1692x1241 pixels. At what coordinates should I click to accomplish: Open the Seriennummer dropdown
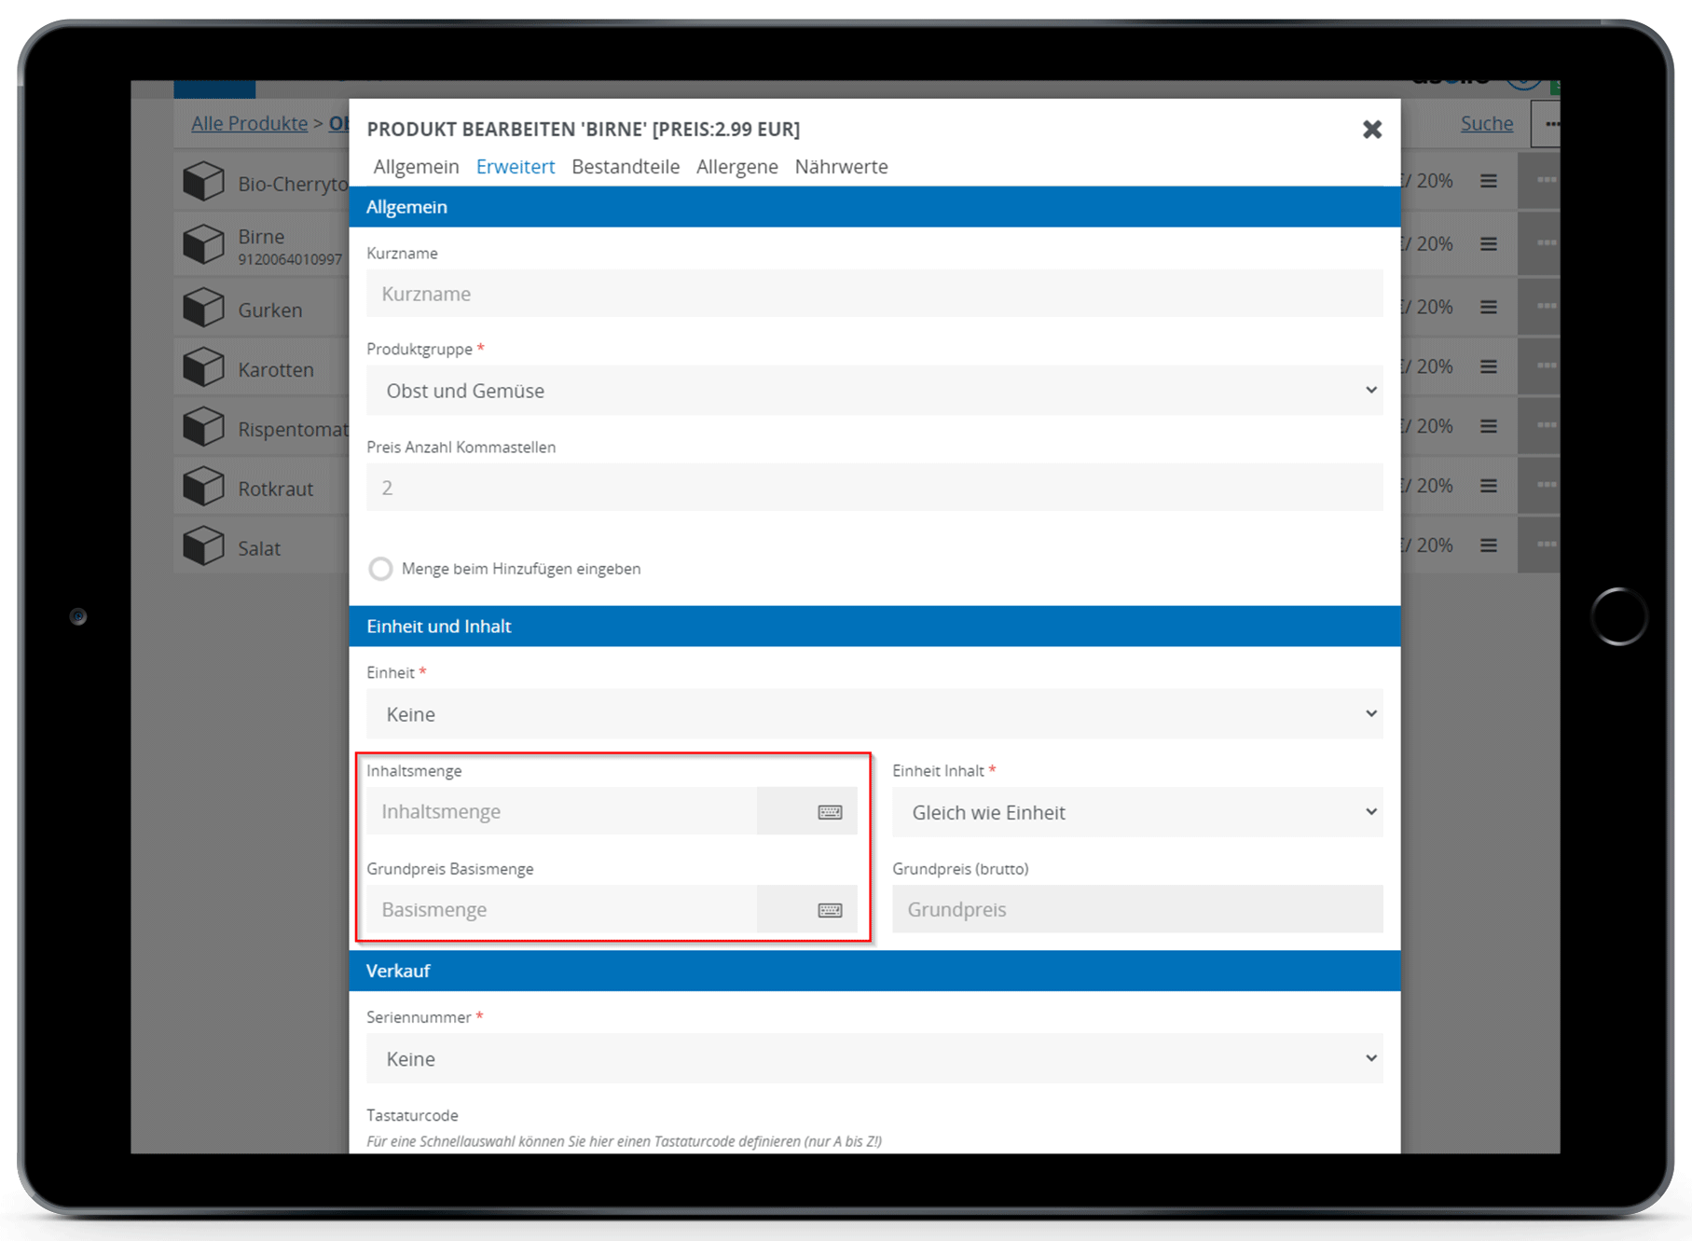coord(874,1059)
